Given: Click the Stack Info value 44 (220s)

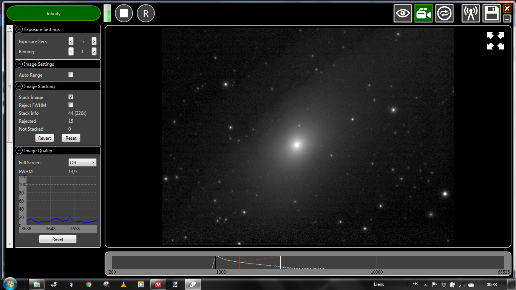Looking at the screenshot, I should click(x=77, y=113).
